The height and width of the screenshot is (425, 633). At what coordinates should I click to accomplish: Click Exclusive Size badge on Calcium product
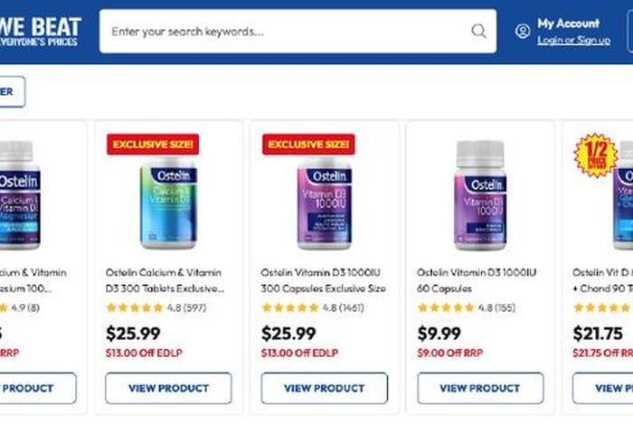[x=153, y=145]
